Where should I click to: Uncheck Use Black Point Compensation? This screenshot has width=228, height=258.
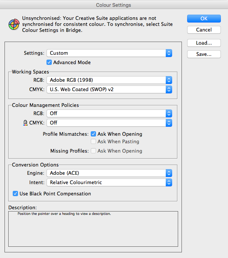point(15,194)
